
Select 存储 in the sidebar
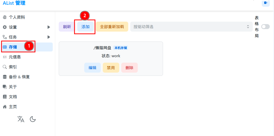27,47
